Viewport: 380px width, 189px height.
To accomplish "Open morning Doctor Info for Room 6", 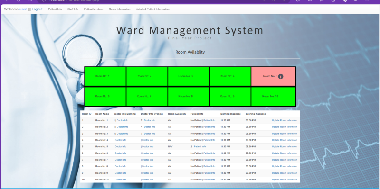I will (121, 153).
